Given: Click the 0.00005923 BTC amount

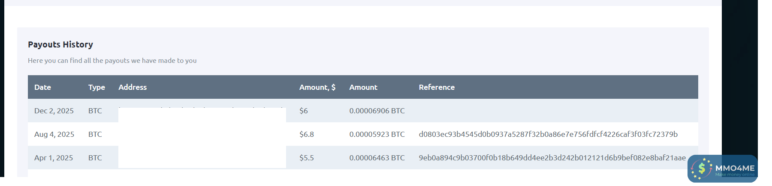Looking at the screenshot, I should coord(377,134).
